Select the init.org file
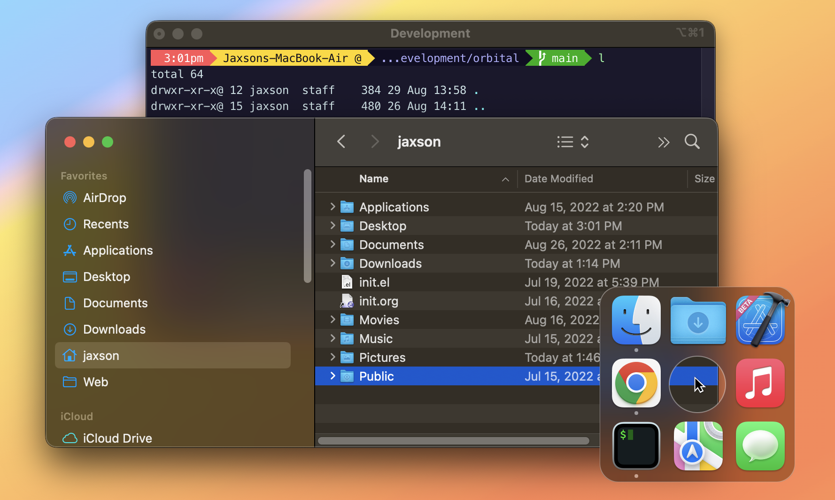This screenshot has height=500, width=835. pyautogui.click(x=379, y=301)
